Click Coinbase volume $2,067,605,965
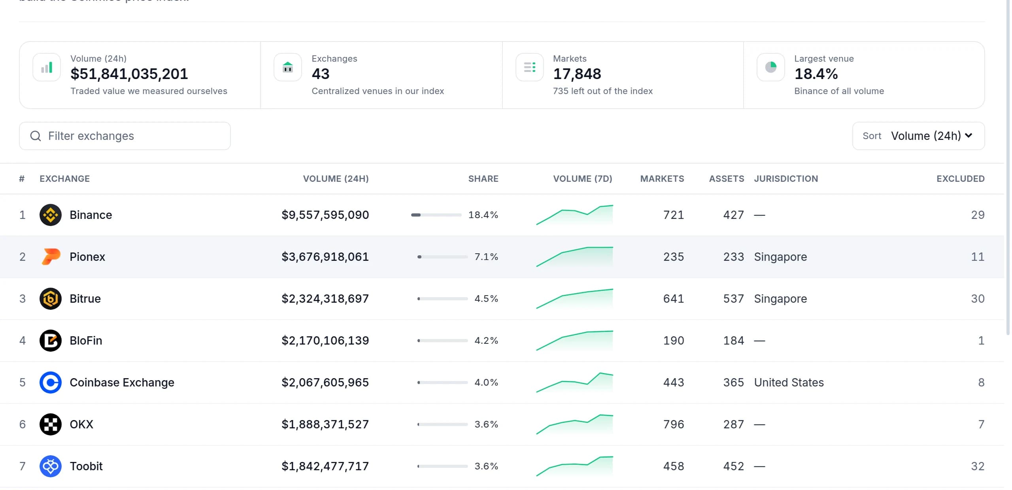The height and width of the screenshot is (490, 1012). (x=325, y=383)
